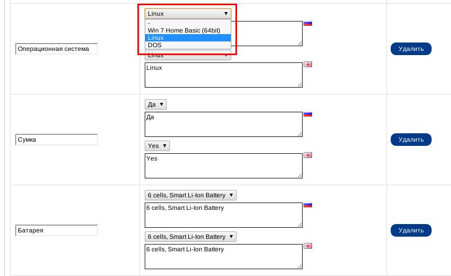Click Russian flag icon in Операционная система row

tap(308, 23)
